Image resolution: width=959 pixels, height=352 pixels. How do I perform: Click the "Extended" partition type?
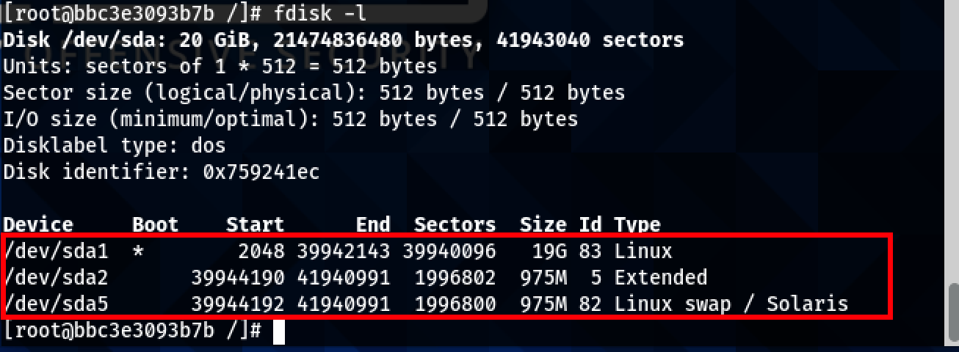pyautogui.click(x=661, y=277)
